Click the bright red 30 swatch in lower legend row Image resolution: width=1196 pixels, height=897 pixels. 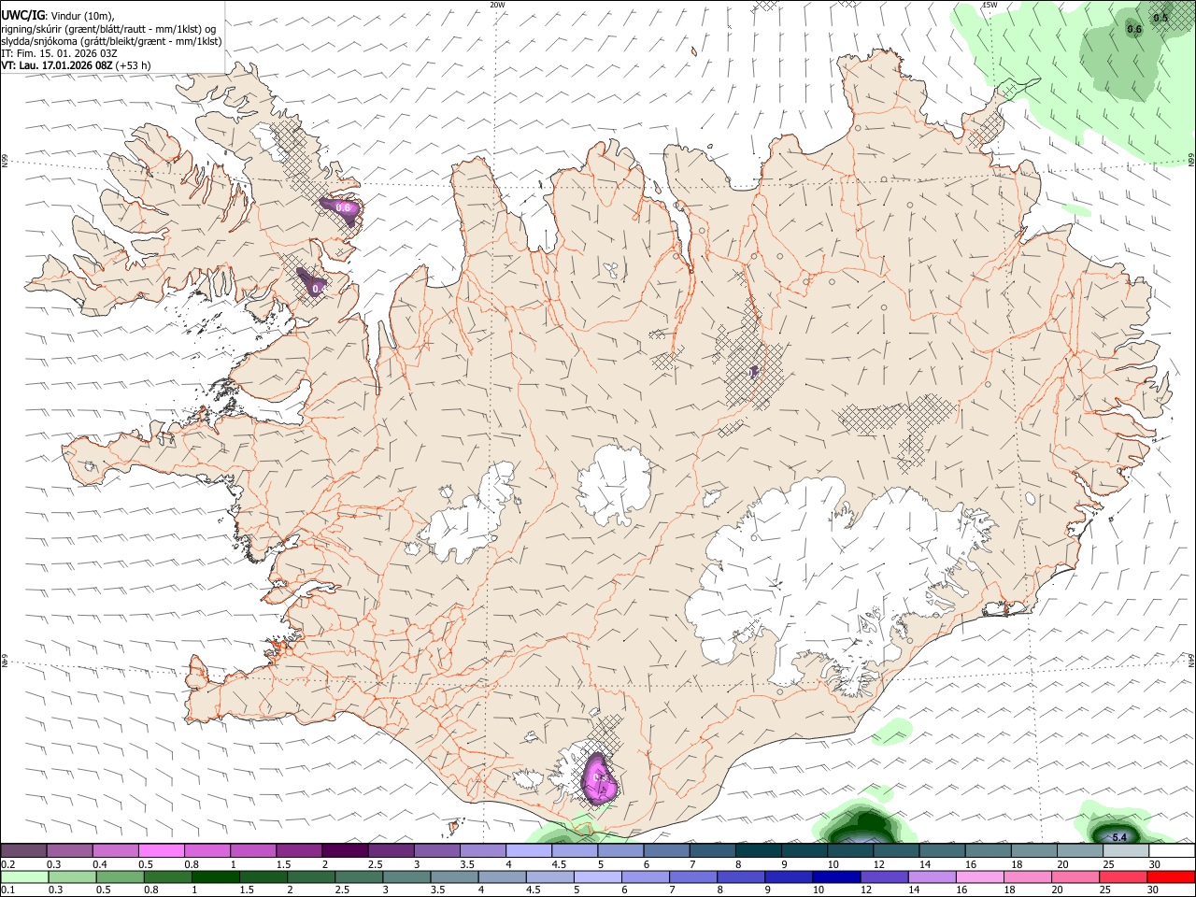(x=1172, y=876)
